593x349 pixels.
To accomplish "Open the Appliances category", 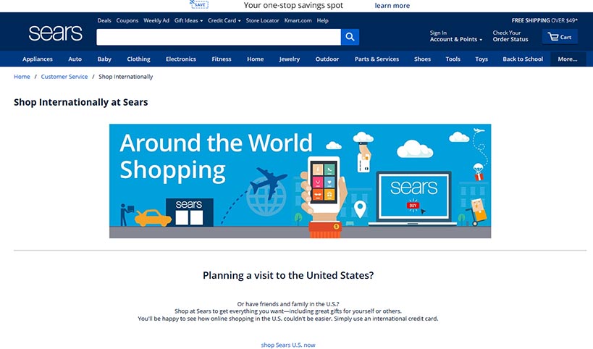I will [38, 59].
